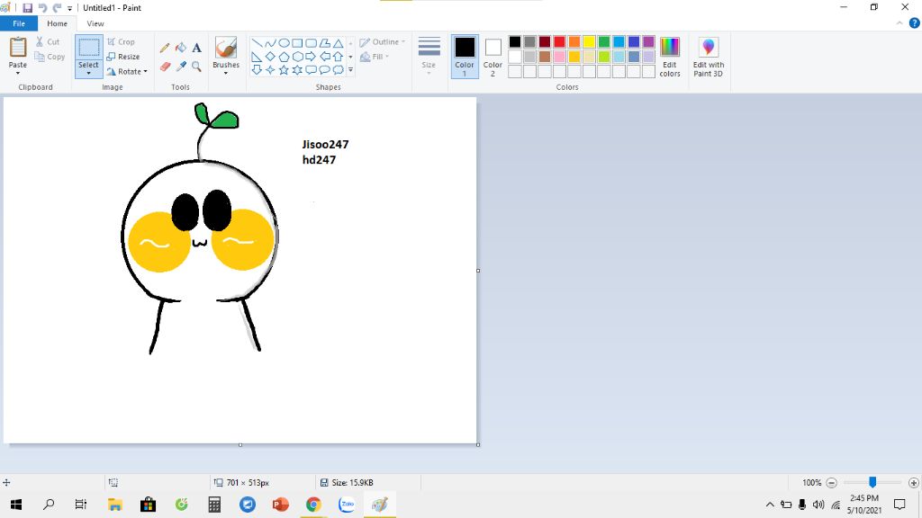Pick the red color swatch
922x518 pixels.
(560, 41)
